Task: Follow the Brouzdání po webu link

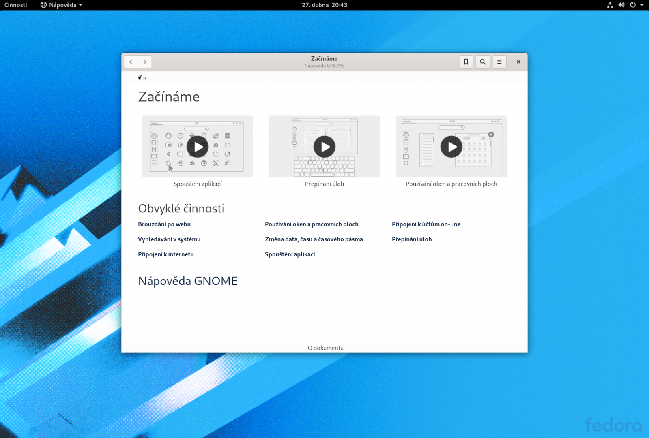Action: tap(165, 224)
